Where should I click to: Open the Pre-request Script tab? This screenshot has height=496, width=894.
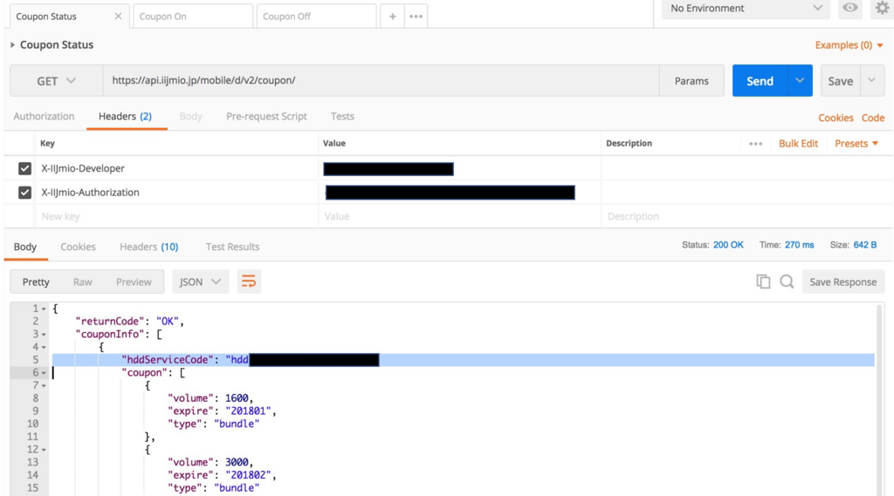(266, 116)
